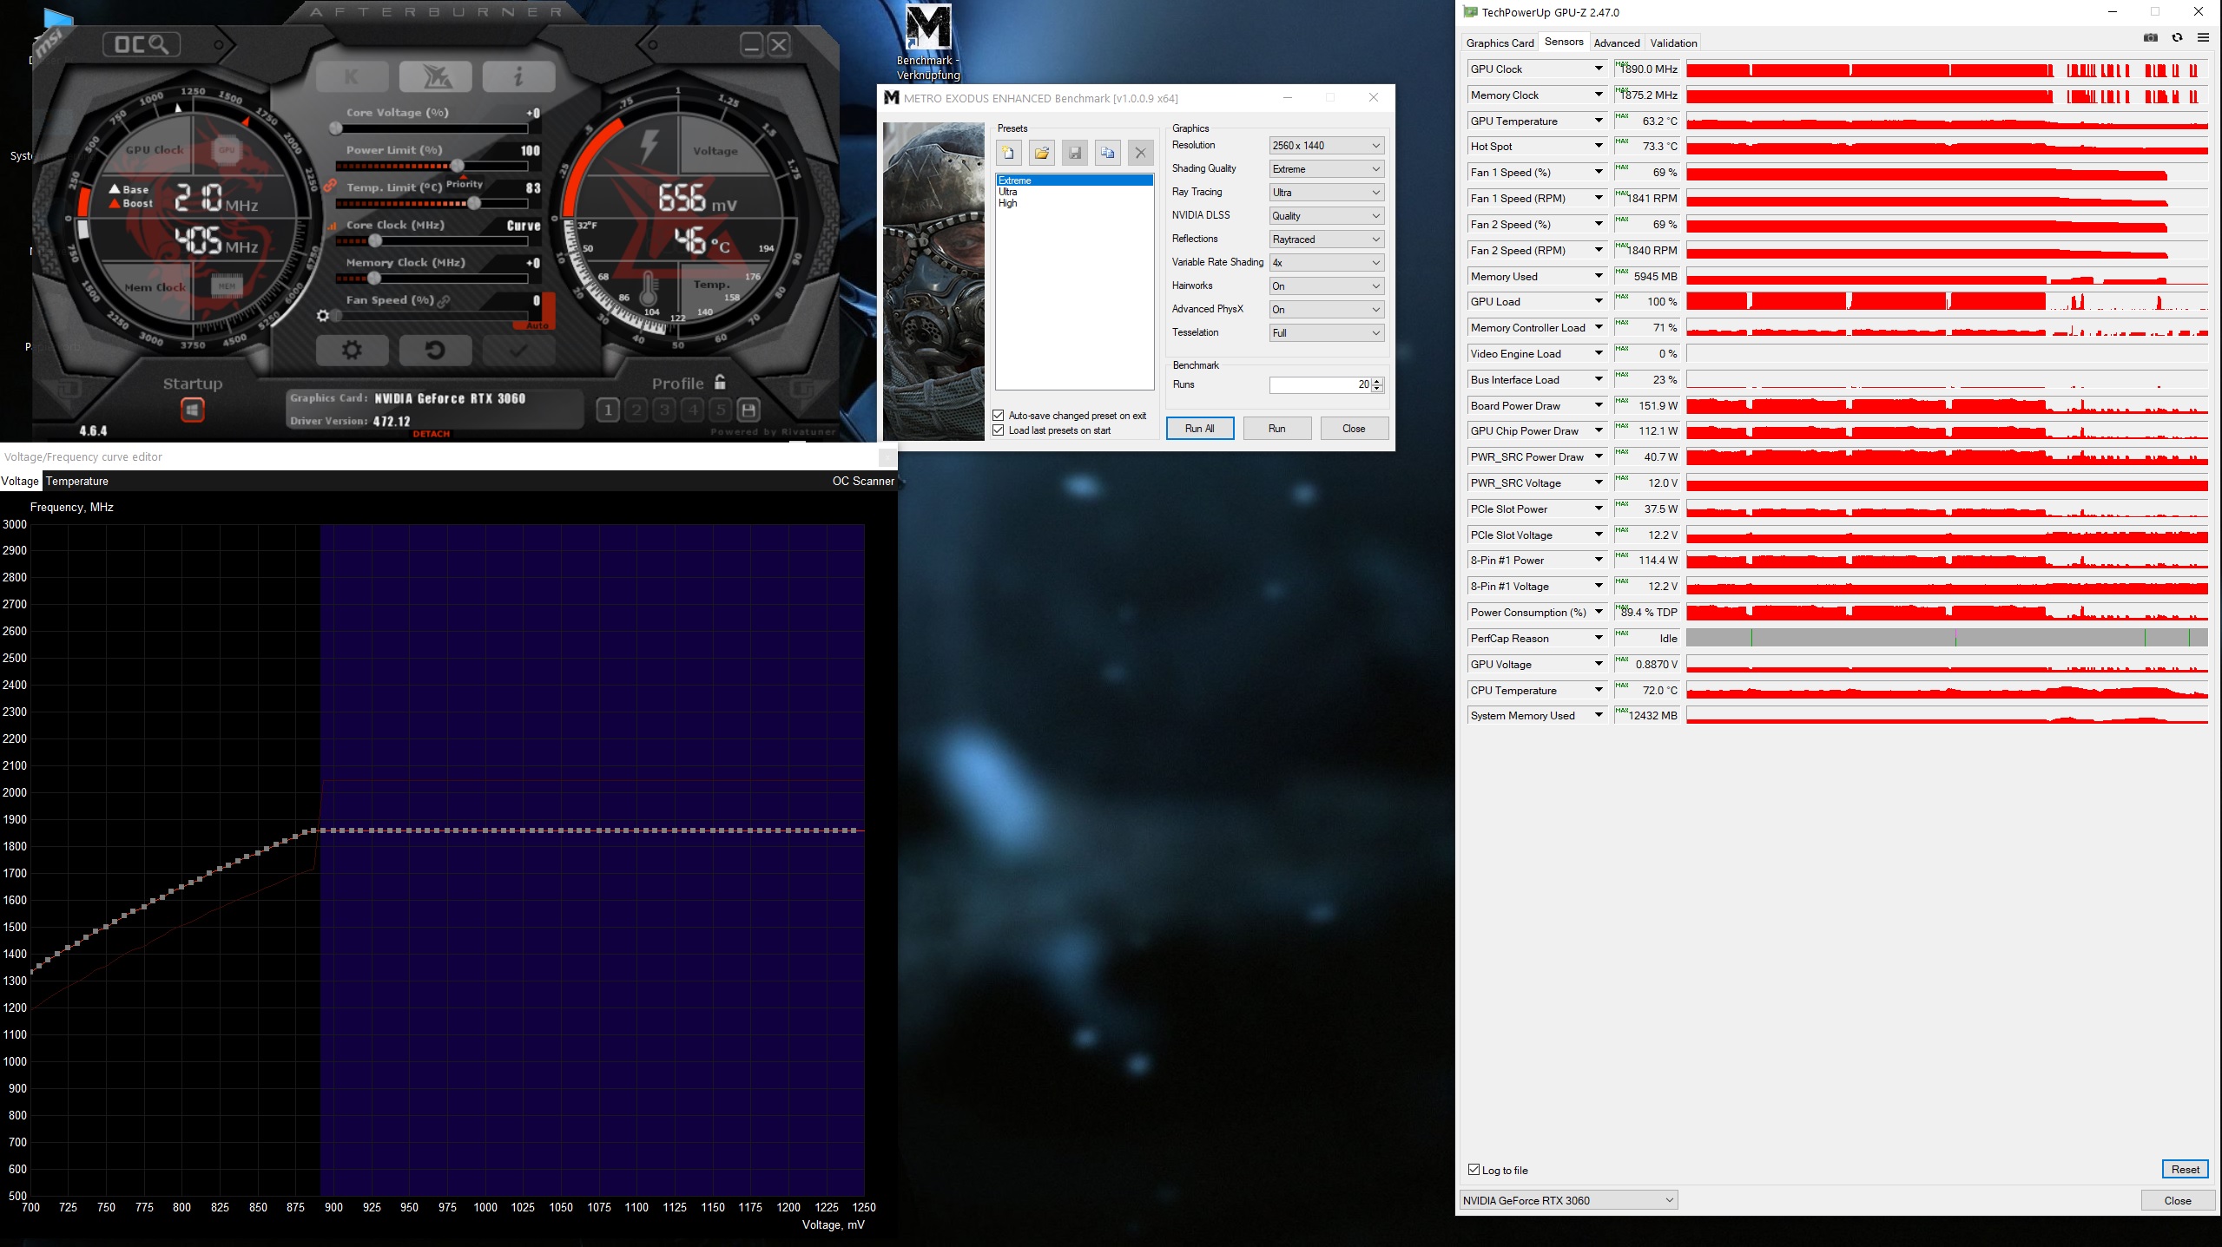Click the Afterburner information 'i' button

point(518,76)
